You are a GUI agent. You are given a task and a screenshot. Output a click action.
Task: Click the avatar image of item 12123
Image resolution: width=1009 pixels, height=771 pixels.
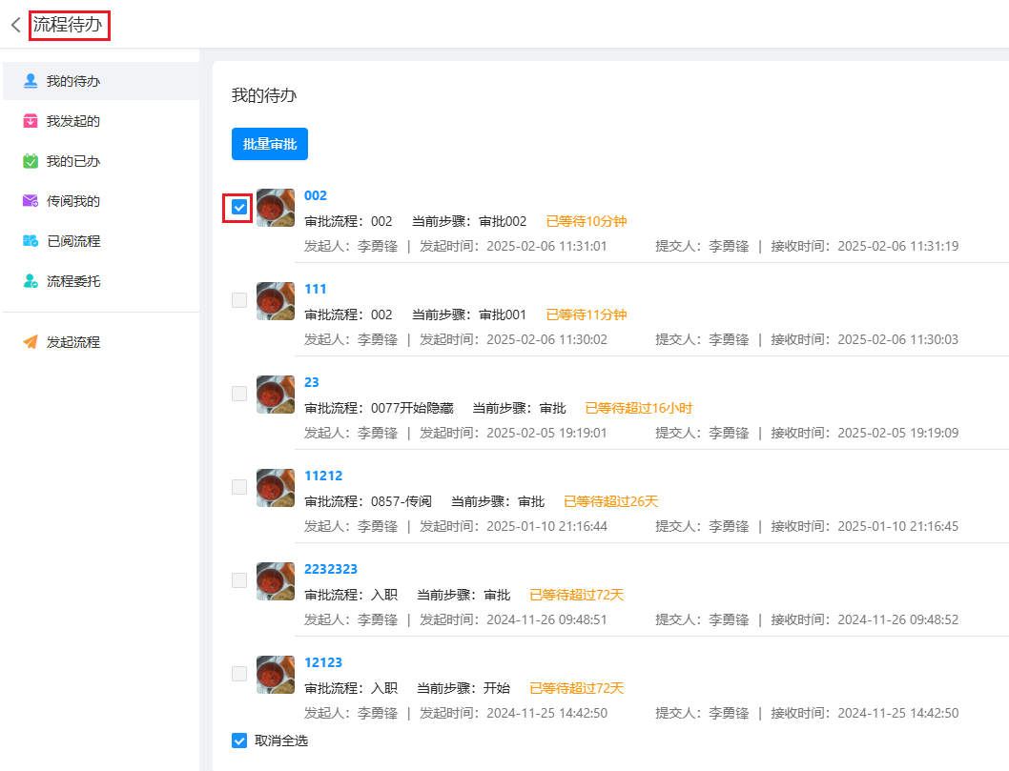click(x=276, y=674)
